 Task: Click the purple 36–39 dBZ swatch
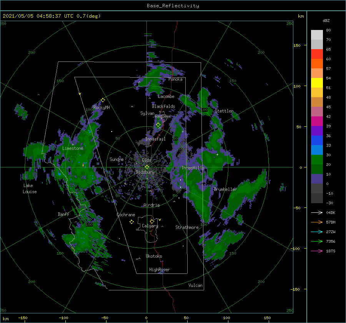pos(317,131)
